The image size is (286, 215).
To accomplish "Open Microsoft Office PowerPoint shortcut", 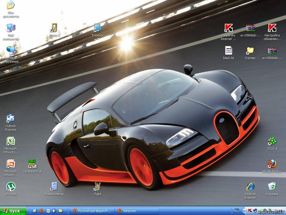I will click(11, 164).
